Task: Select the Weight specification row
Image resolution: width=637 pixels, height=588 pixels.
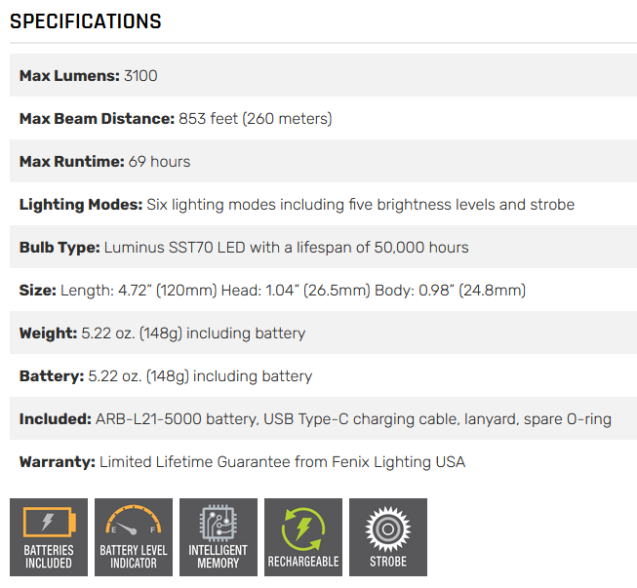Action: point(323,333)
